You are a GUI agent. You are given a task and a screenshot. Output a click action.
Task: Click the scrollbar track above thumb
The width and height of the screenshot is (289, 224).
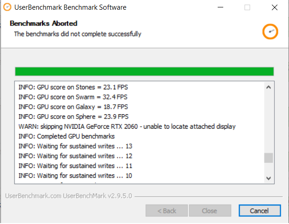(x=269, y=122)
